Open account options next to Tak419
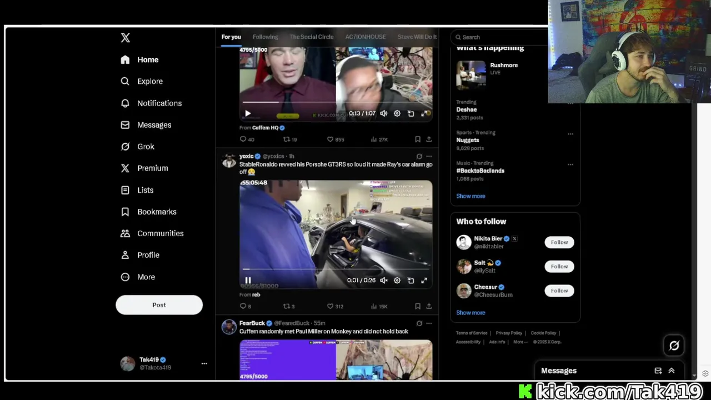This screenshot has width=711, height=400. click(x=204, y=363)
